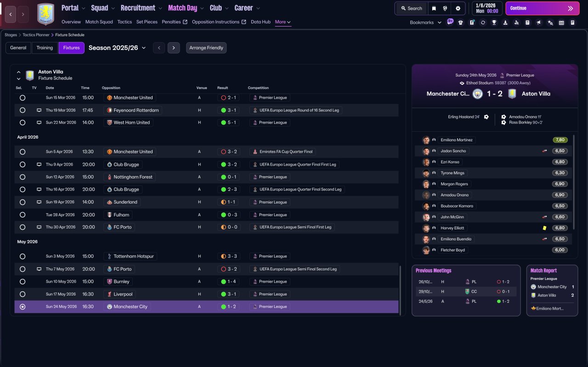The width and height of the screenshot is (588, 367).
Task: Open the Match Day dropdown menu
Action: click(186, 8)
